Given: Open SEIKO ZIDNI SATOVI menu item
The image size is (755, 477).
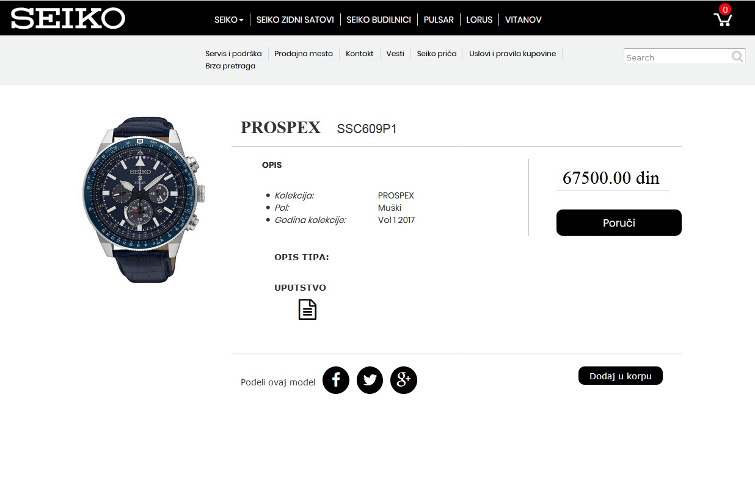Looking at the screenshot, I should tap(295, 20).
